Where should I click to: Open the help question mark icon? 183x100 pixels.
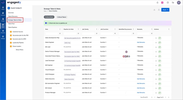(x=168, y=2)
